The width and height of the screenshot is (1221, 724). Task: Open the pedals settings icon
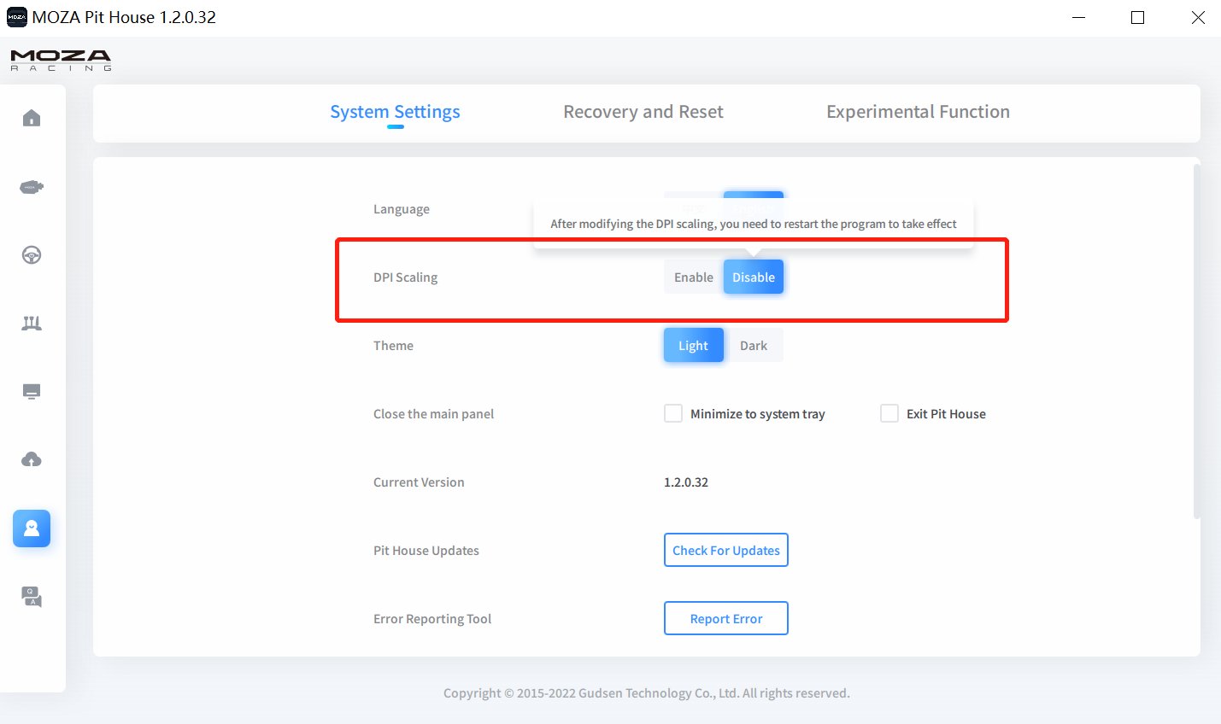click(32, 323)
